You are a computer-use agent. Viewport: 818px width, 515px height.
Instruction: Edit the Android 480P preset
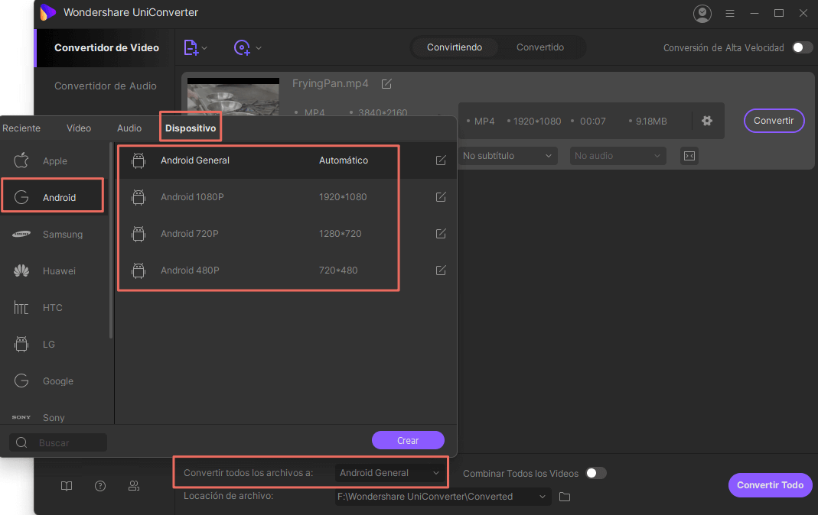tap(441, 270)
